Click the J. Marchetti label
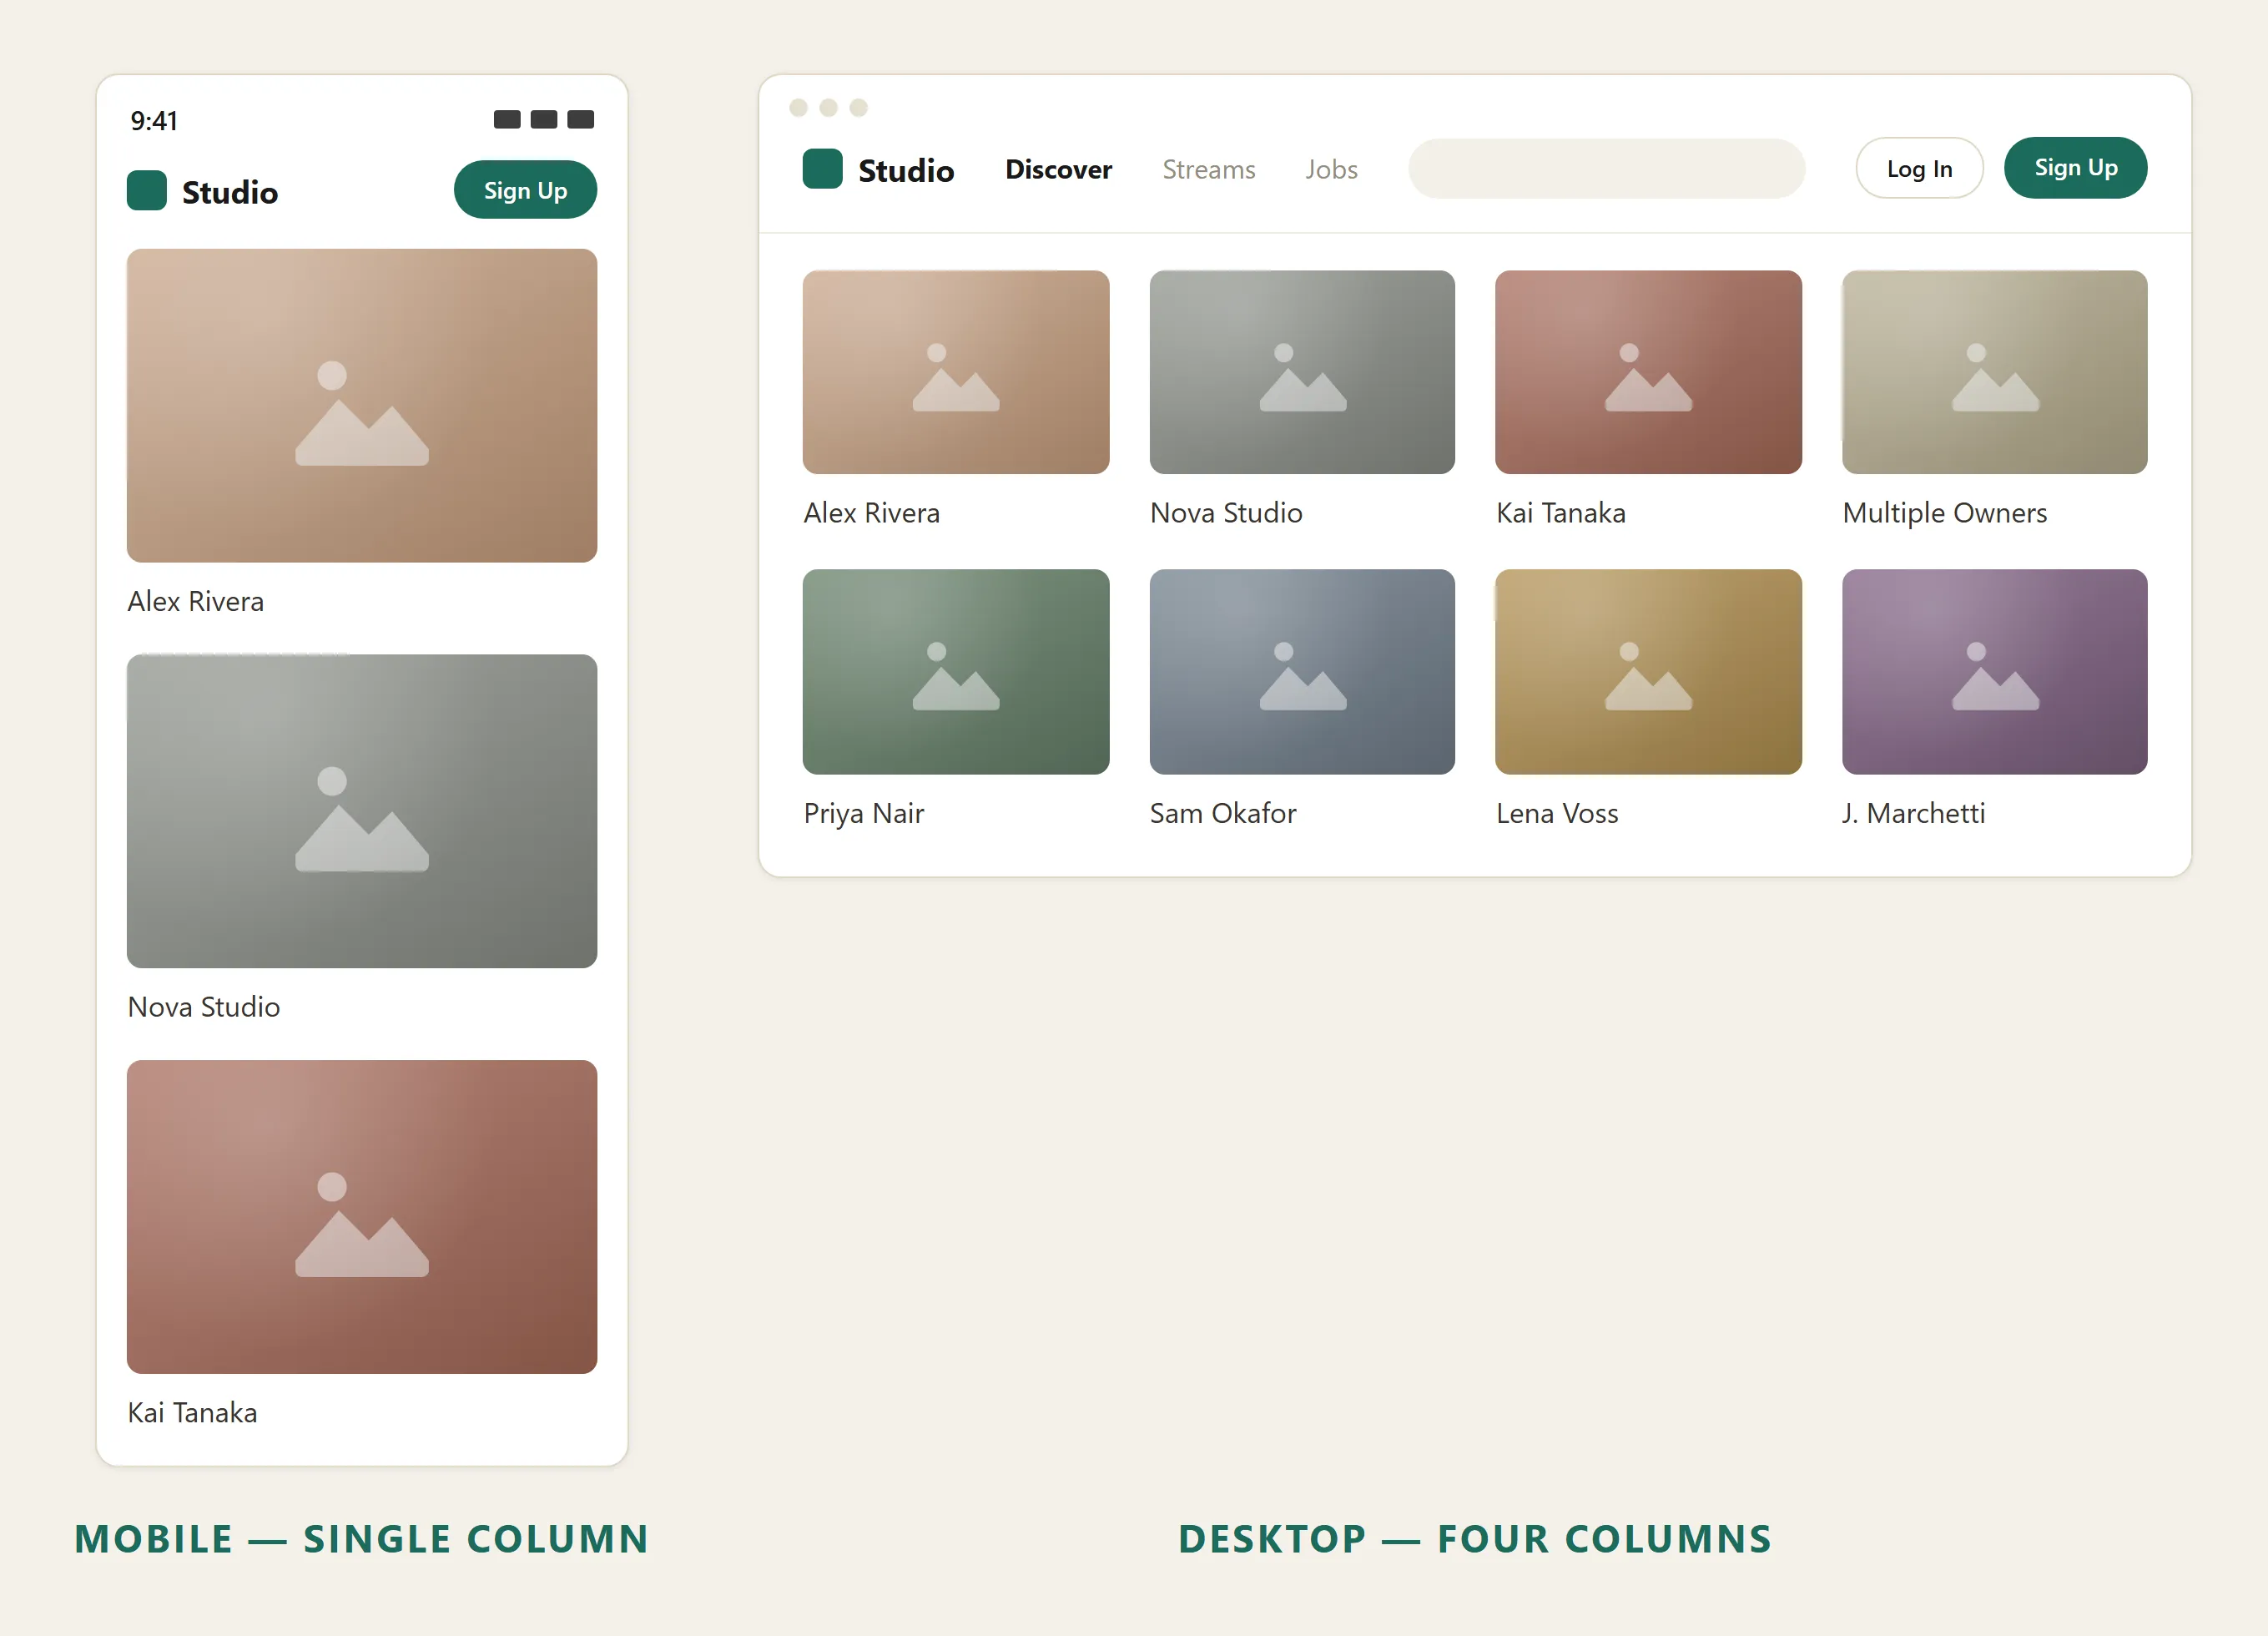 tap(1914, 814)
